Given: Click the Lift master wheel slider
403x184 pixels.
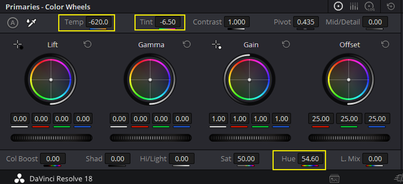Looking at the screenshot, I should (x=52, y=138).
